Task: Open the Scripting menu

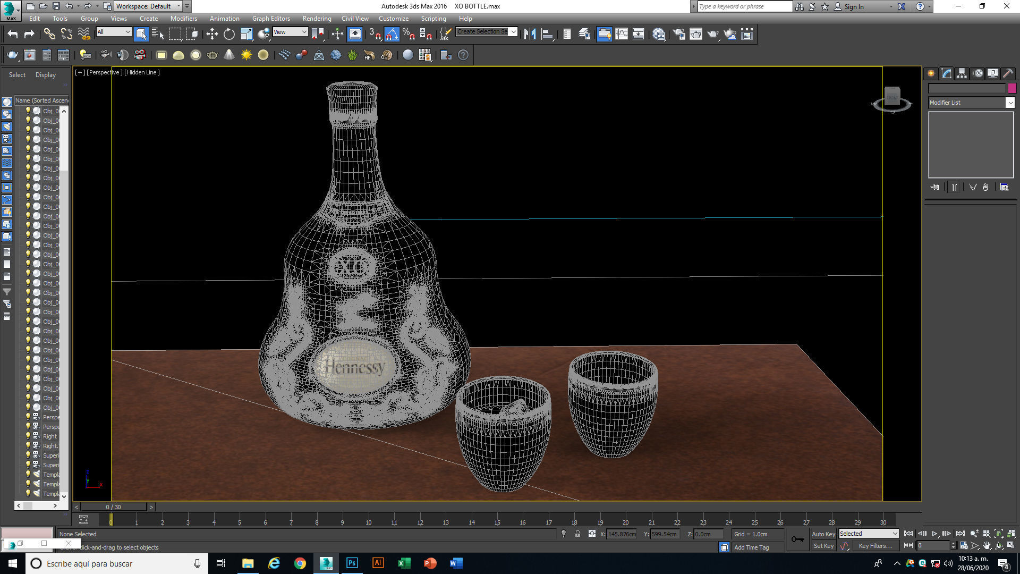Action: point(433,19)
